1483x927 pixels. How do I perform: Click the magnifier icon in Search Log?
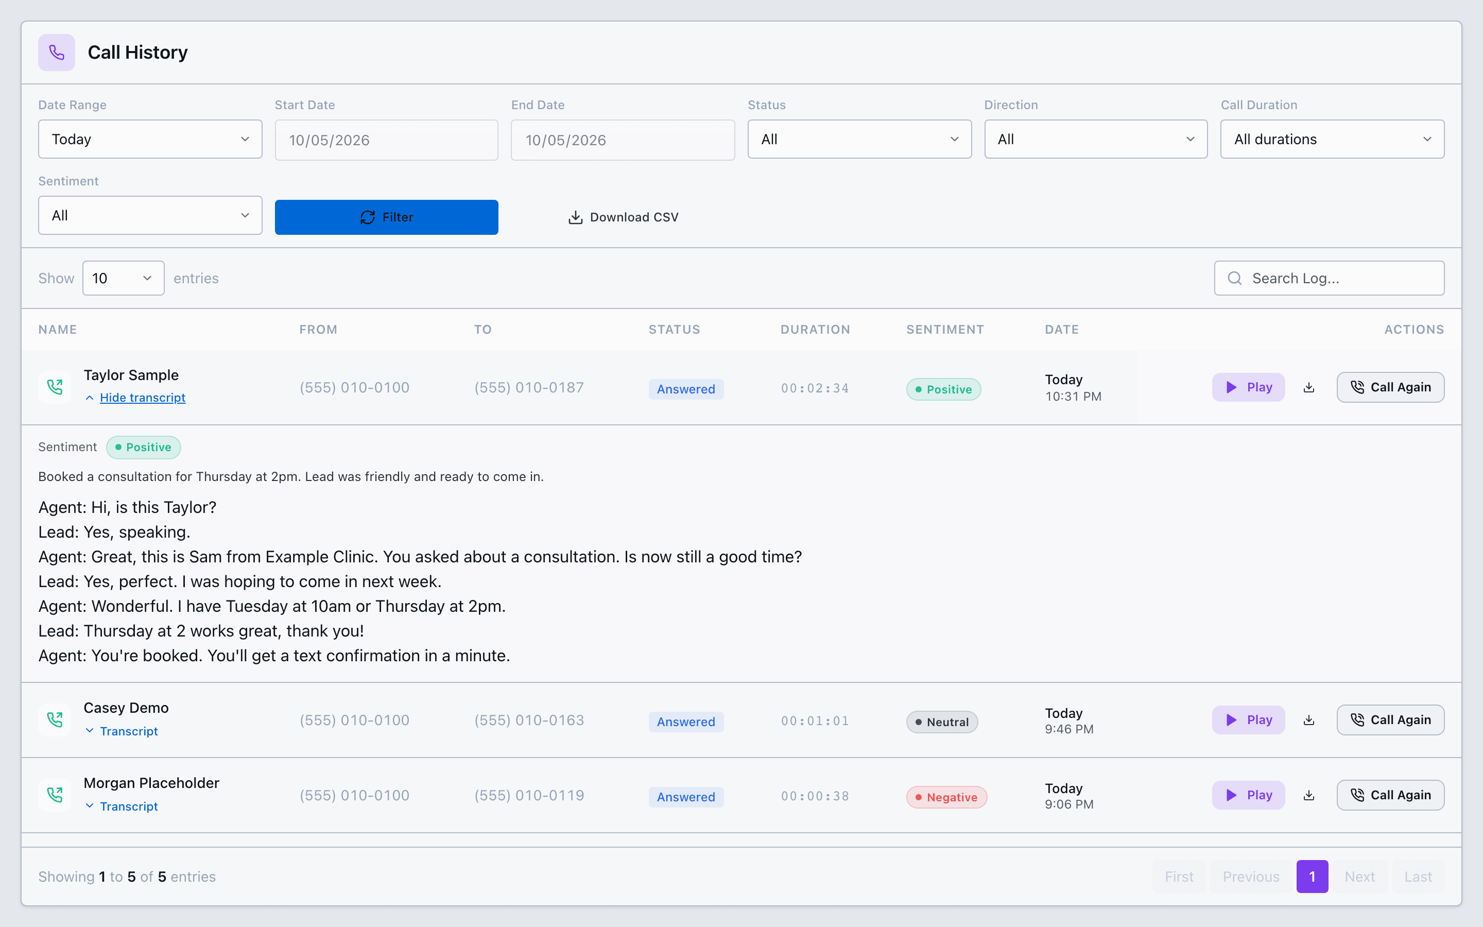[x=1235, y=278]
